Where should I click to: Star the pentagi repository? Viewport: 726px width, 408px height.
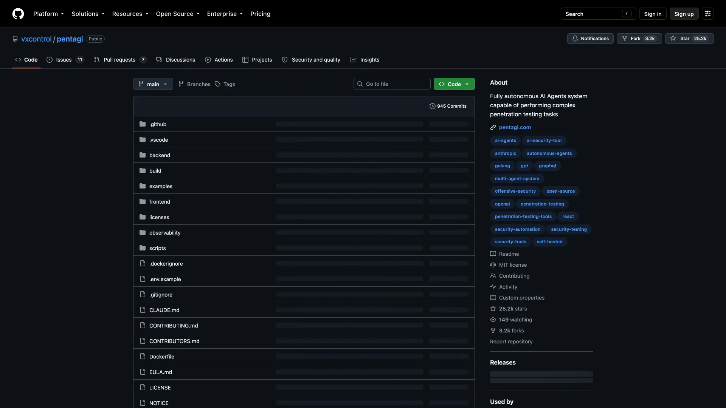pos(689,39)
